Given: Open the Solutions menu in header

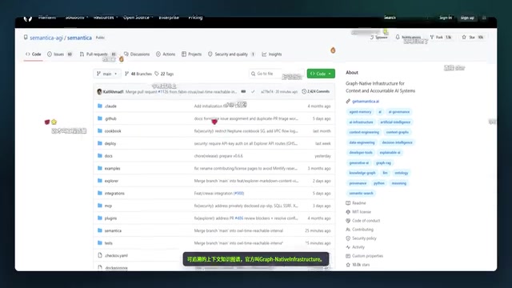Looking at the screenshot, I should click(77, 18).
